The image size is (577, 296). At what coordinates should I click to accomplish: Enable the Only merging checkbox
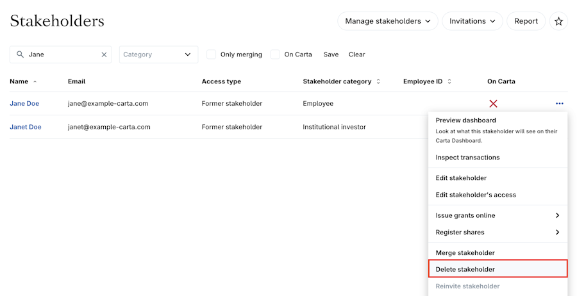[x=211, y=54]
